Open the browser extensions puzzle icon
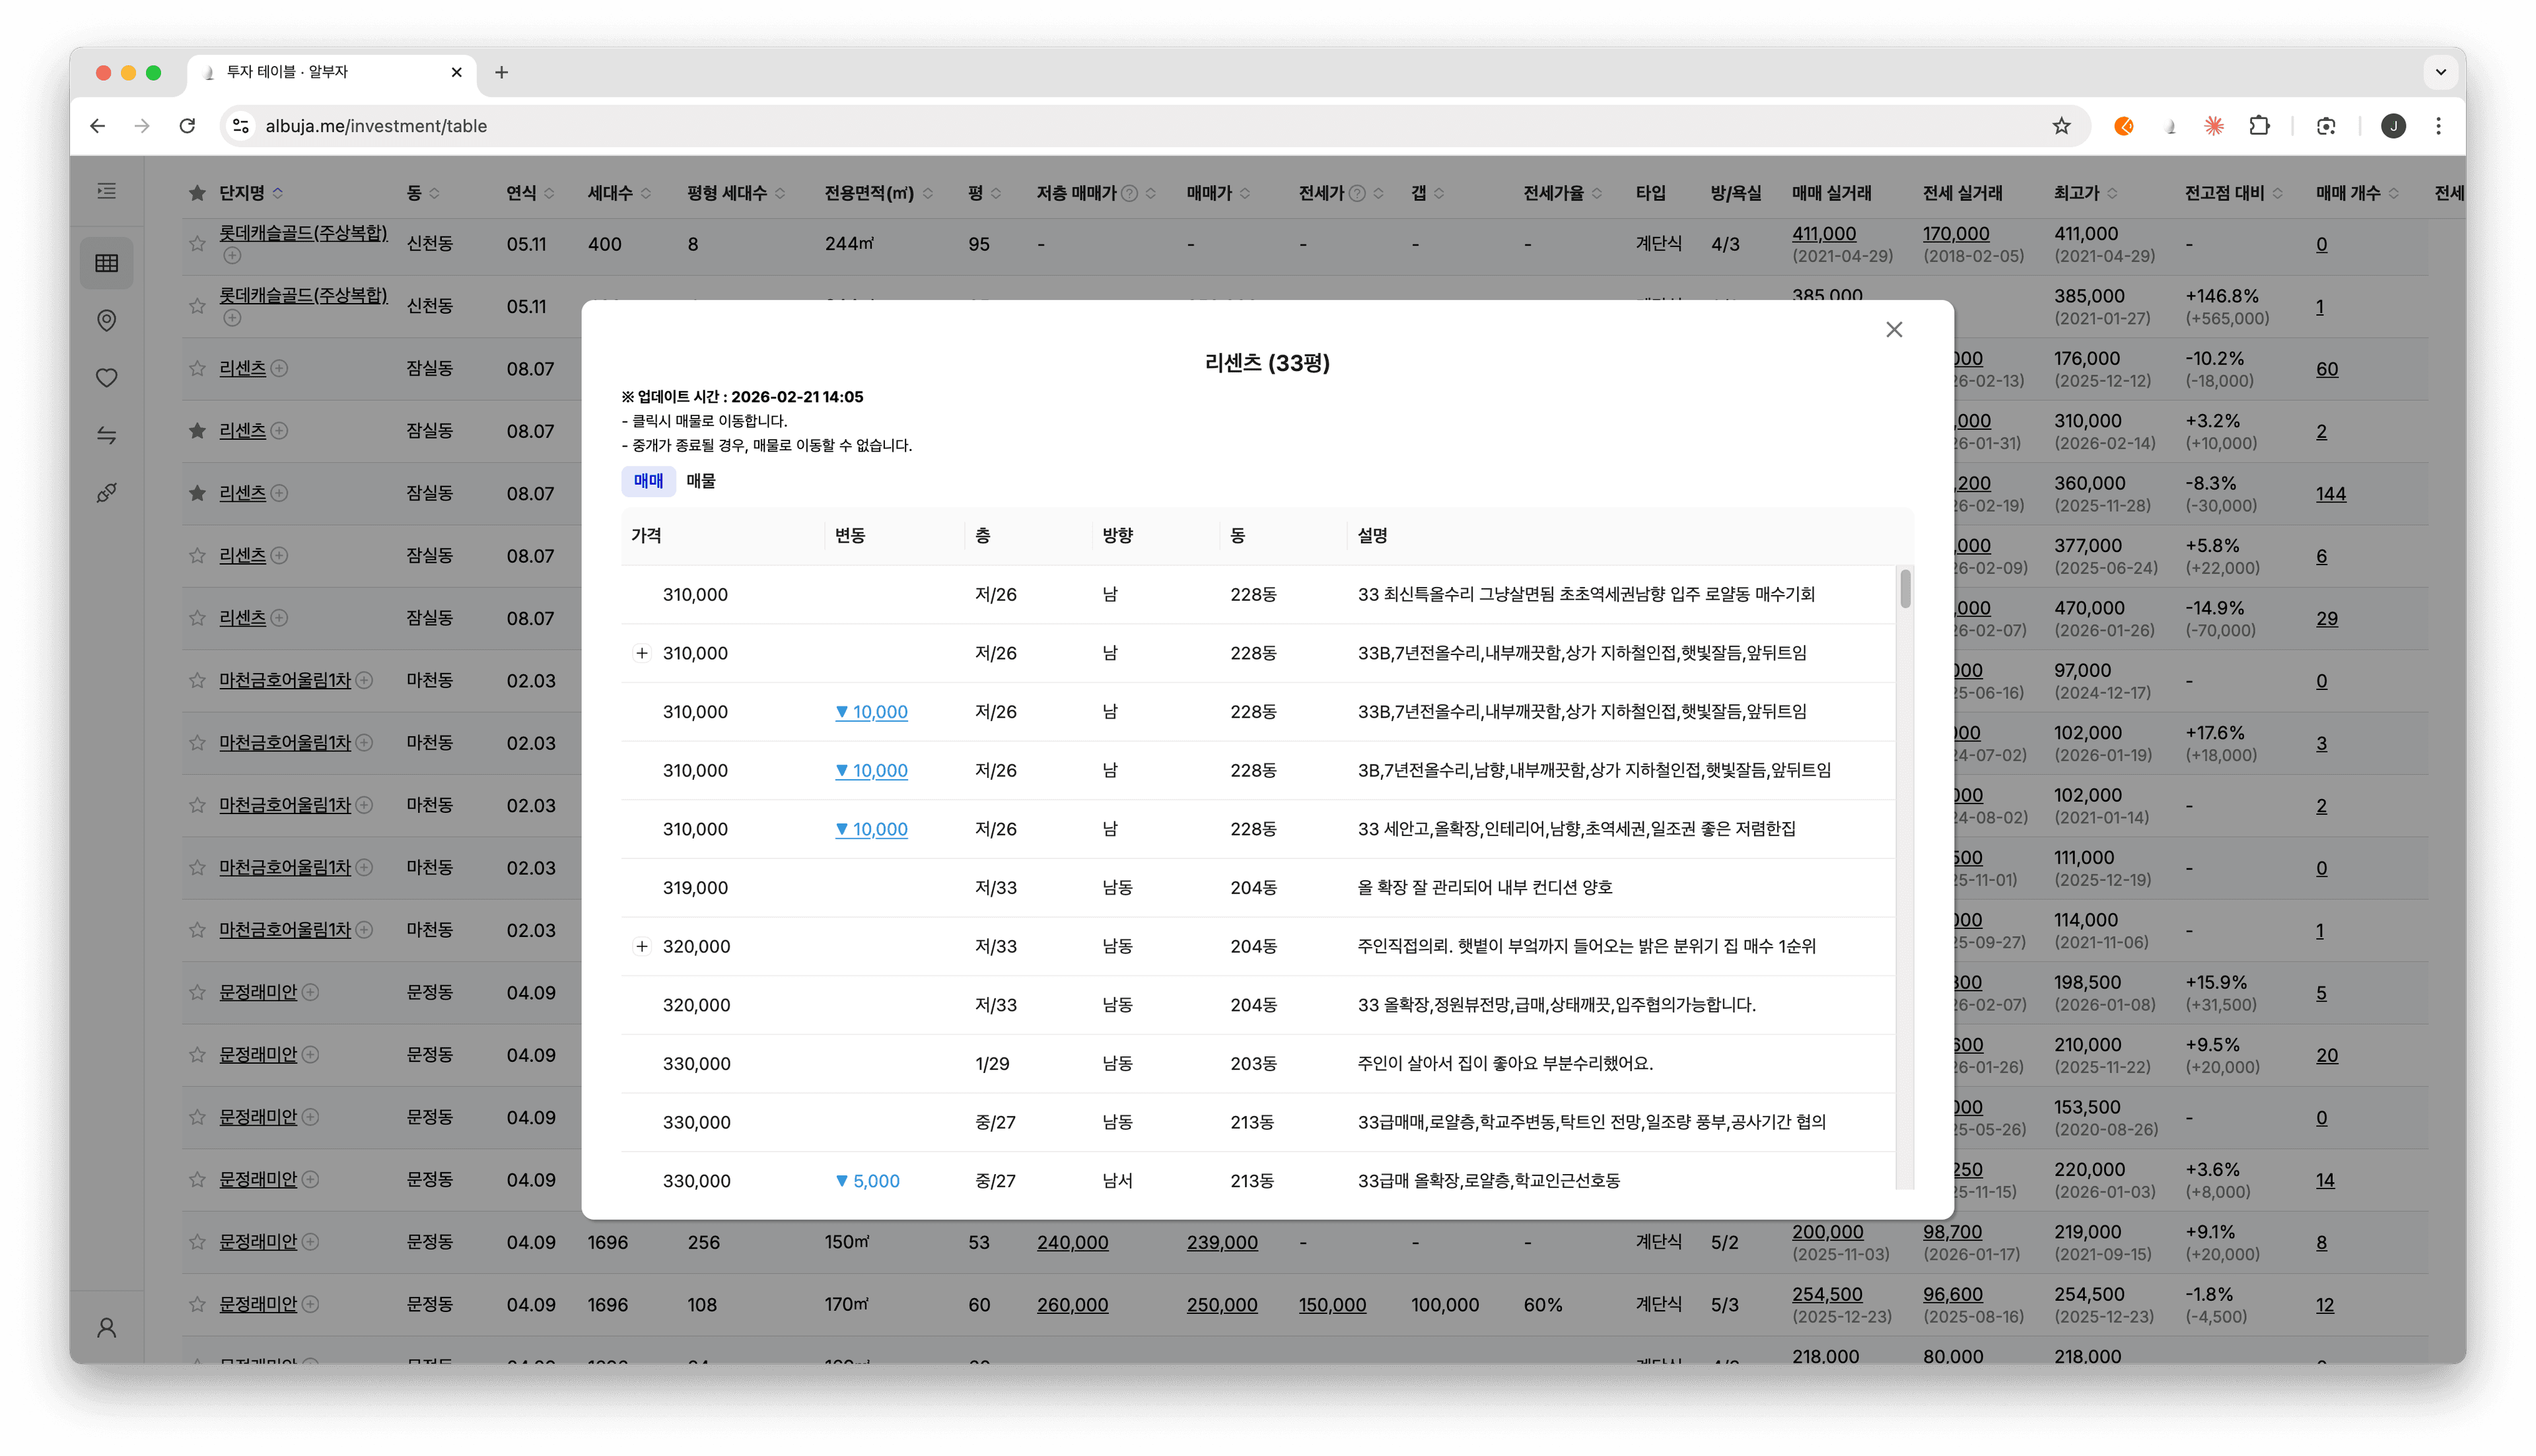 [x=2259, y=126]
